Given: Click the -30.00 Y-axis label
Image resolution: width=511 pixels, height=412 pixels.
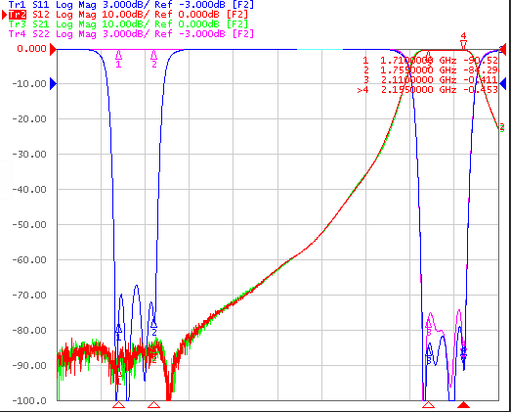Looking at the screenshot, I should coord(29,155).
